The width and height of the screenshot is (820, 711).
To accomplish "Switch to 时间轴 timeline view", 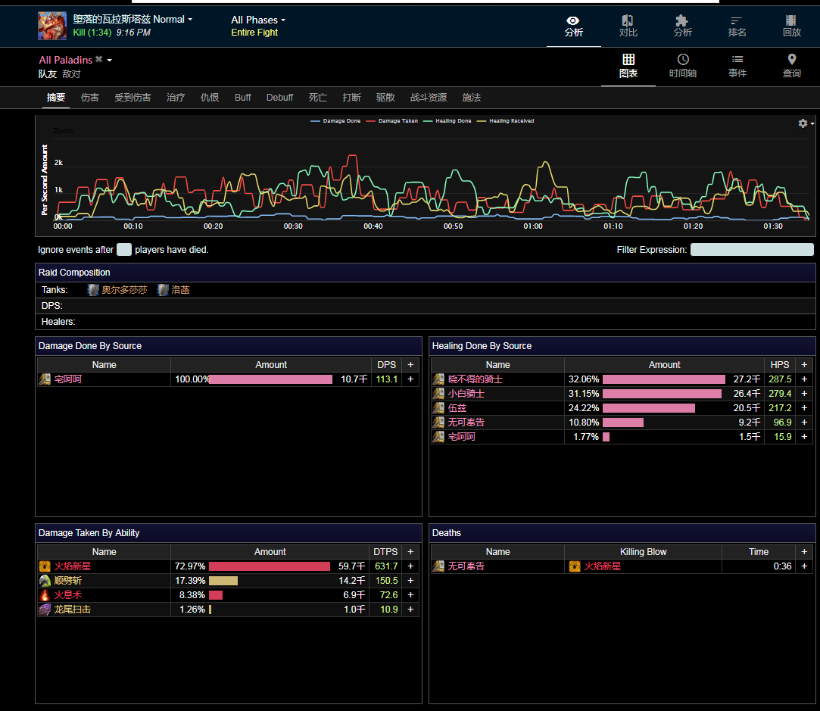I will point(682,66).
